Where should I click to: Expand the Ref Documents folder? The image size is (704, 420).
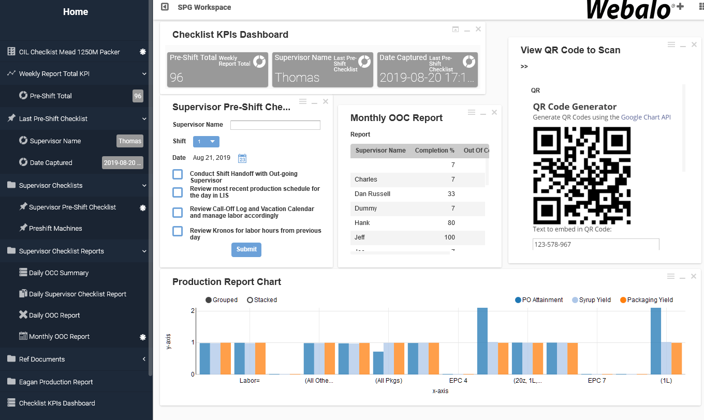[x=144, y=359]
